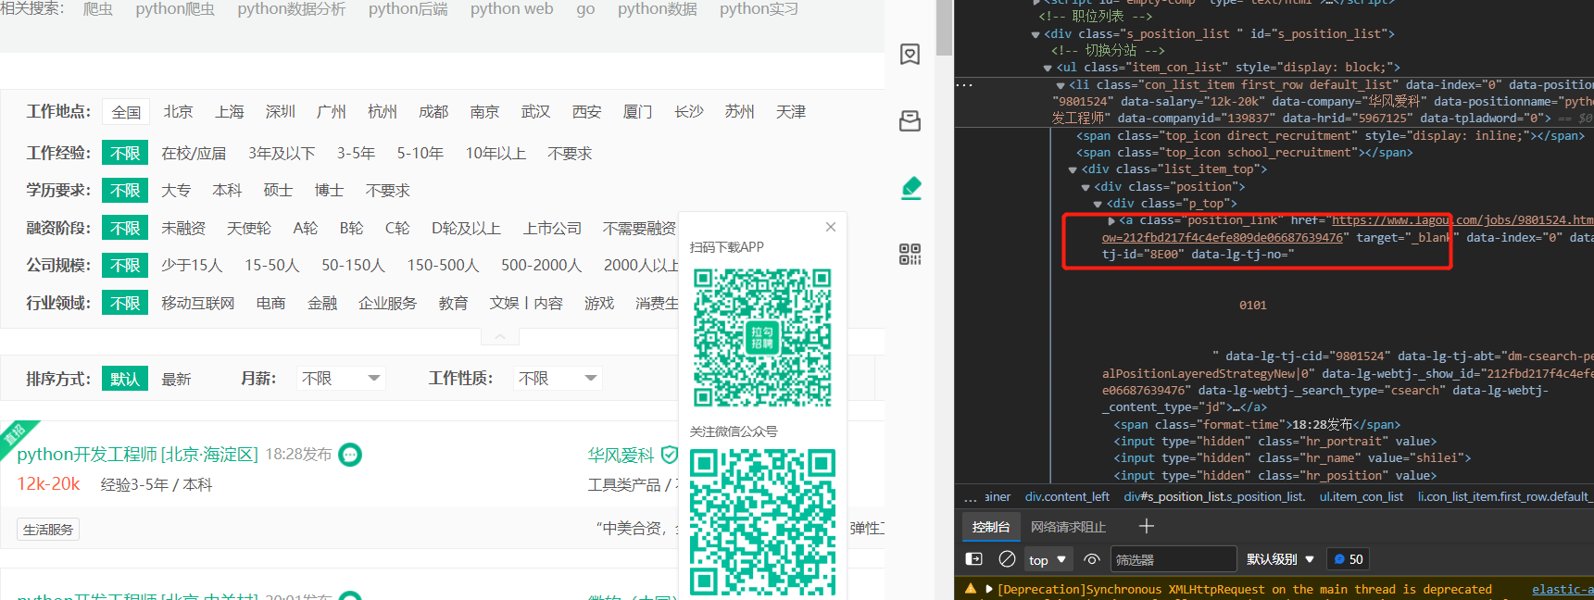1594x600 pixels.
Task: Click the 50 messages issue counter
Action: (x=1349, y=559)
